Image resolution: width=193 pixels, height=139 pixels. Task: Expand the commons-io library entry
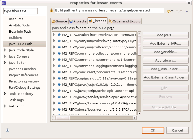pyautogui.click(x=54, y=60)
